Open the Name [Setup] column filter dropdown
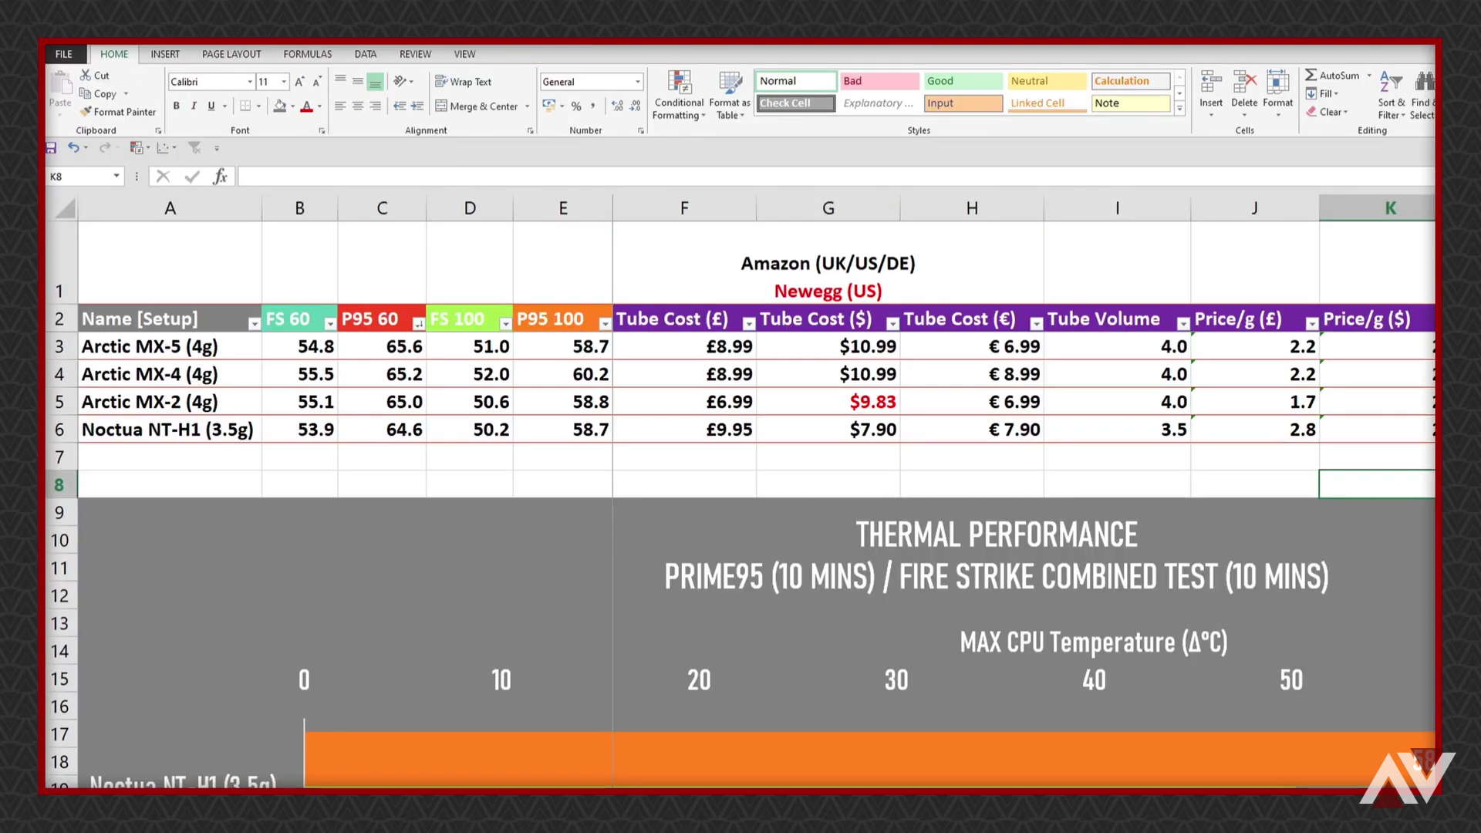The width and height of the screenshot is (1481, 833). [254, 324]
